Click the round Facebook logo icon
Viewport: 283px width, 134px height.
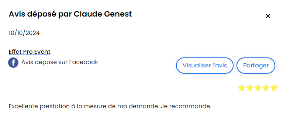[x=13, y=63]
